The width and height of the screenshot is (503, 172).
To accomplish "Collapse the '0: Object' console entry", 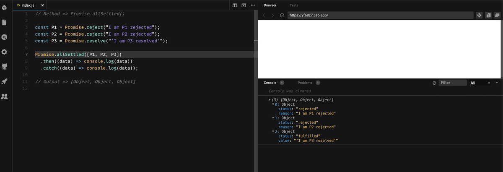I will [273, 104].
